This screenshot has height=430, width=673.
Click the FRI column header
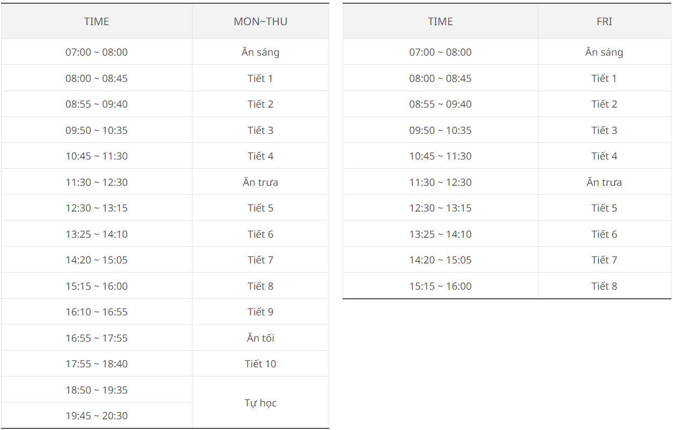click(604, 21)
